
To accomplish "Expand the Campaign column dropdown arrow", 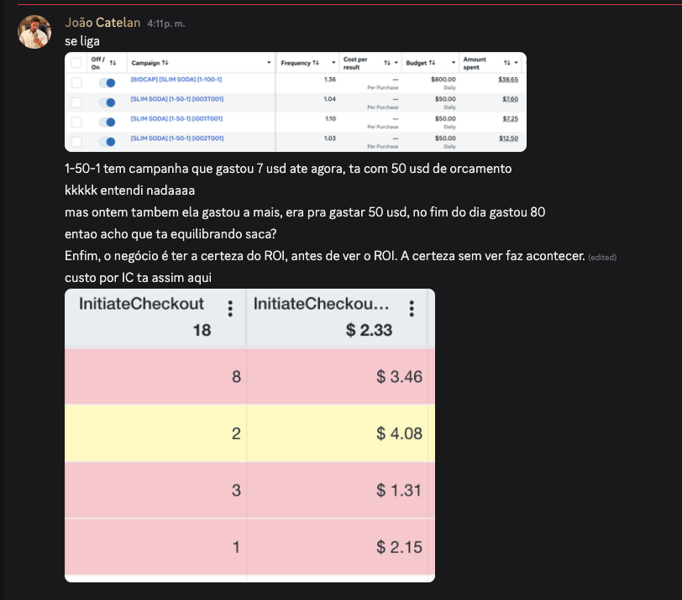I will (x=269, y=63).
